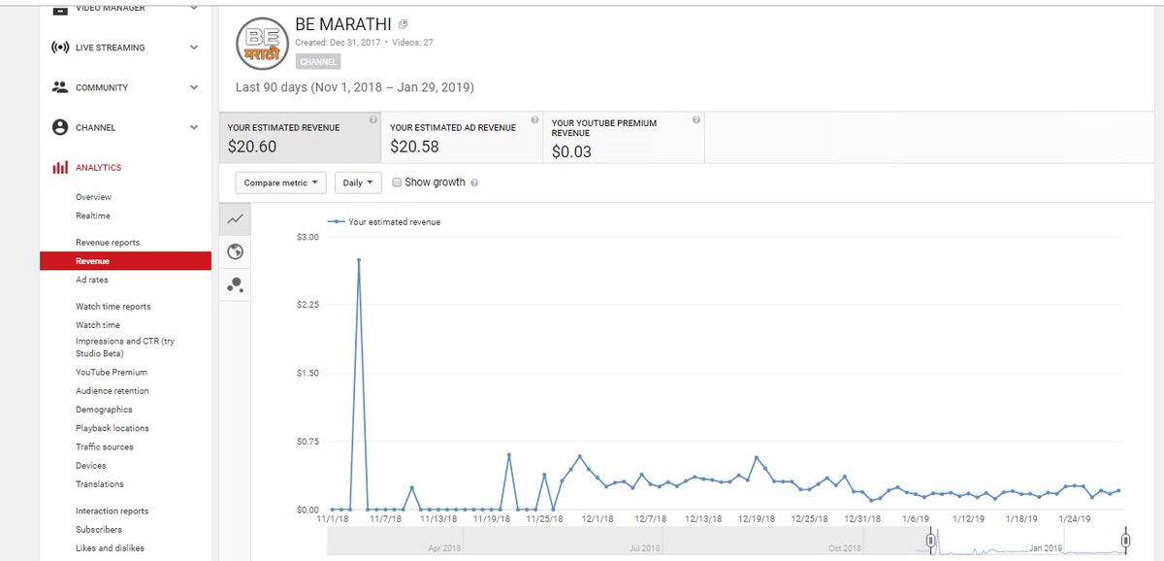Open the Watch time report
The height and width of the screenshot is (561, 1164).
tap(98, 325)
